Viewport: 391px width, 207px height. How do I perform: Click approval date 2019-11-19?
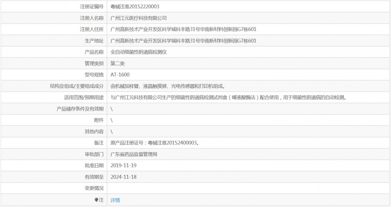point(123,166)
